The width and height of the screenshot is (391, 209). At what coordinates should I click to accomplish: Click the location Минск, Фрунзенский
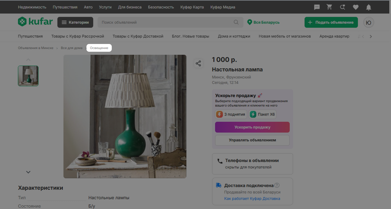[231, 77]
